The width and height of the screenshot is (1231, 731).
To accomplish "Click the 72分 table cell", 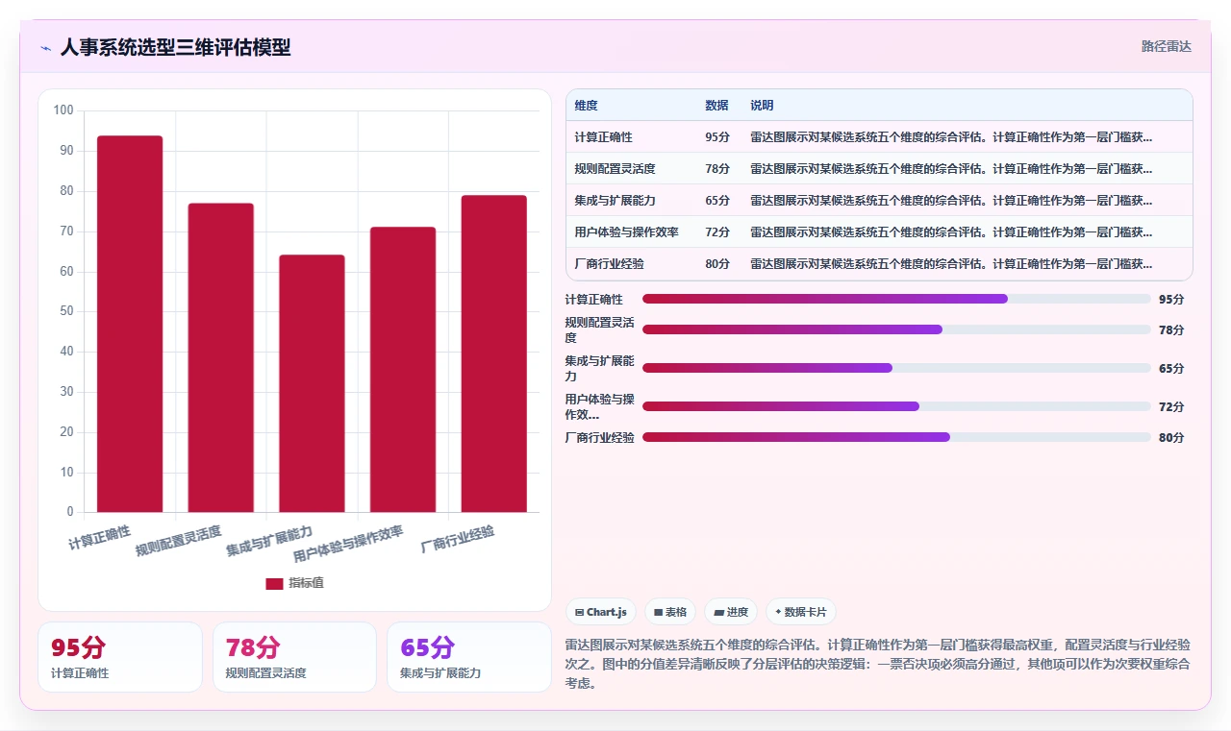I will 717,232.
